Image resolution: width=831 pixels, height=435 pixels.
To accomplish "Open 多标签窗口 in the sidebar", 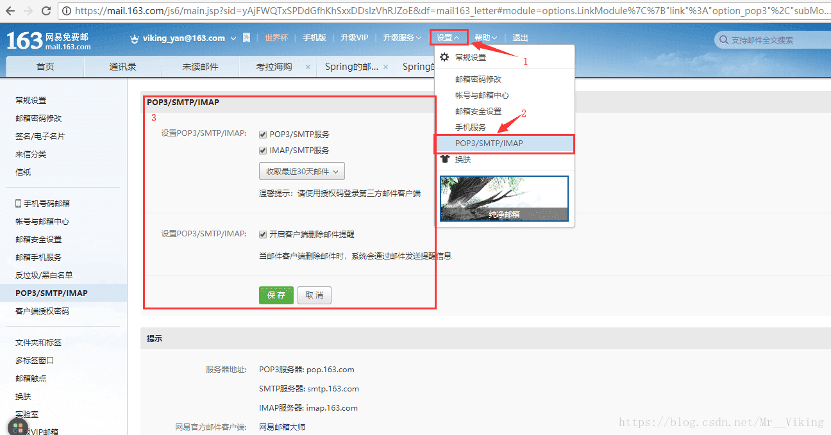I will 35,361.
